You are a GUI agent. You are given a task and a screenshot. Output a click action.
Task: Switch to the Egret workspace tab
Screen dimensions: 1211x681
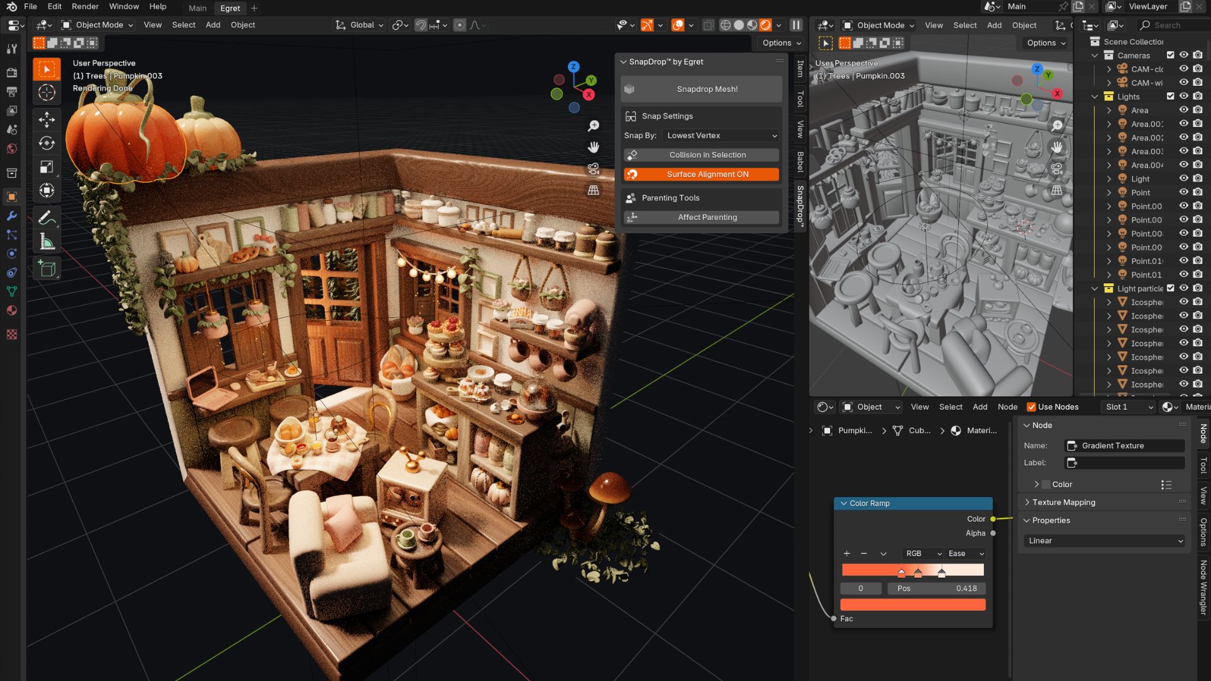230,8
